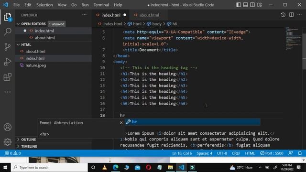Open Opera browser from taskbar

tap(148, 167)
